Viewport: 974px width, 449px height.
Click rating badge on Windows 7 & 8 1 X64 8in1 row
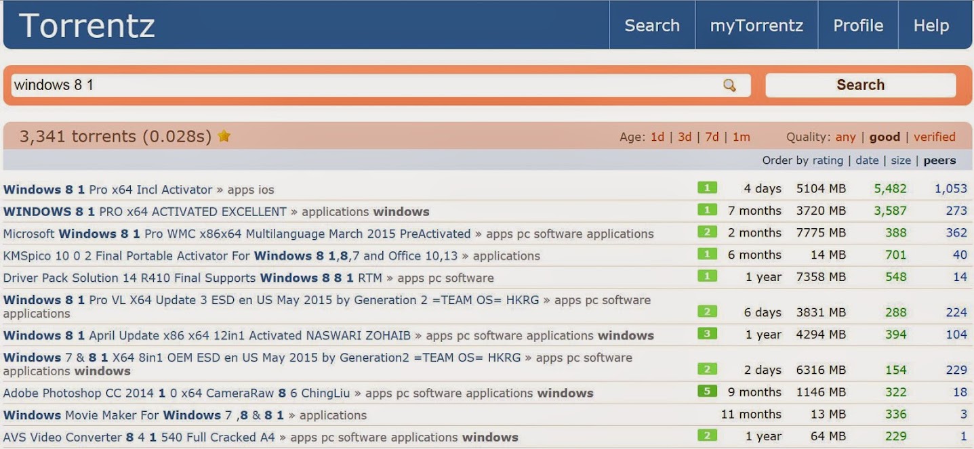(707, 369)
